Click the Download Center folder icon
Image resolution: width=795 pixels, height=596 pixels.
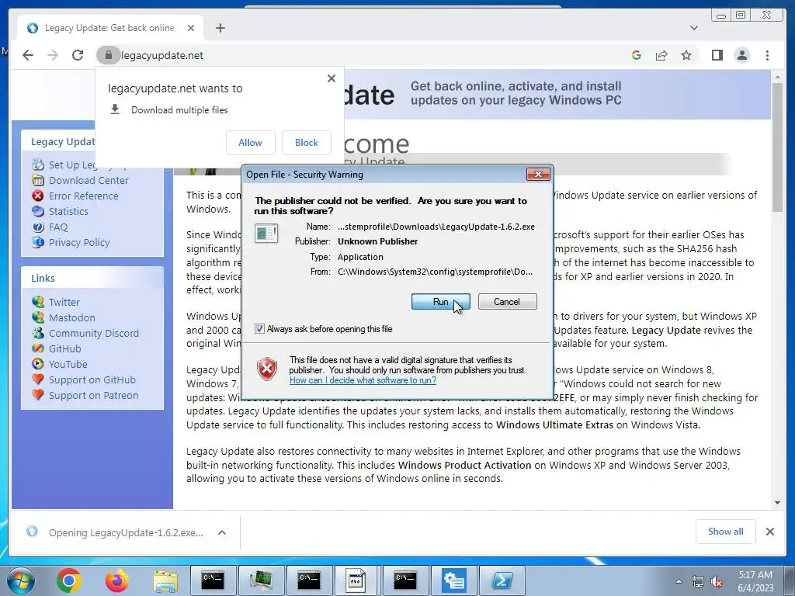coord(37,180)
